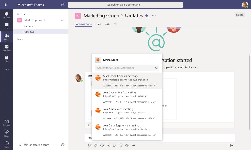This screenshot has height=150, width=251.
Task: Open the app launcher waffle grid
Action: [7, 4]
